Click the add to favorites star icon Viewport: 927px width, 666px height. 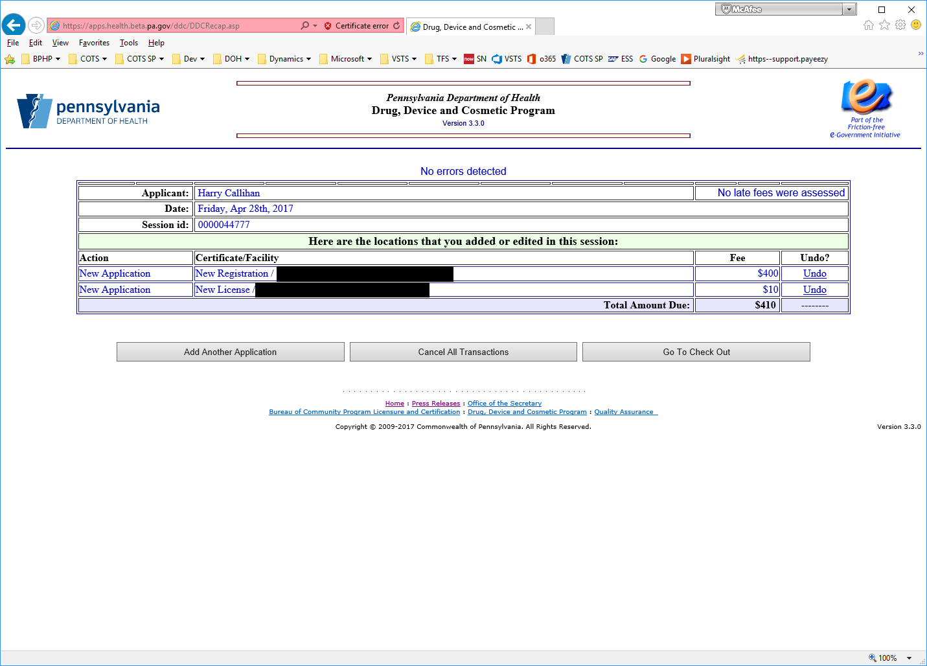tap(884, 24)
